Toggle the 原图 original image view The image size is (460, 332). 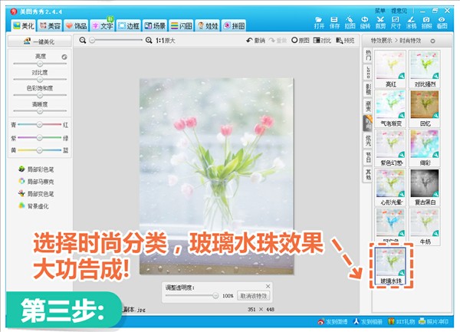pos(300,40)
